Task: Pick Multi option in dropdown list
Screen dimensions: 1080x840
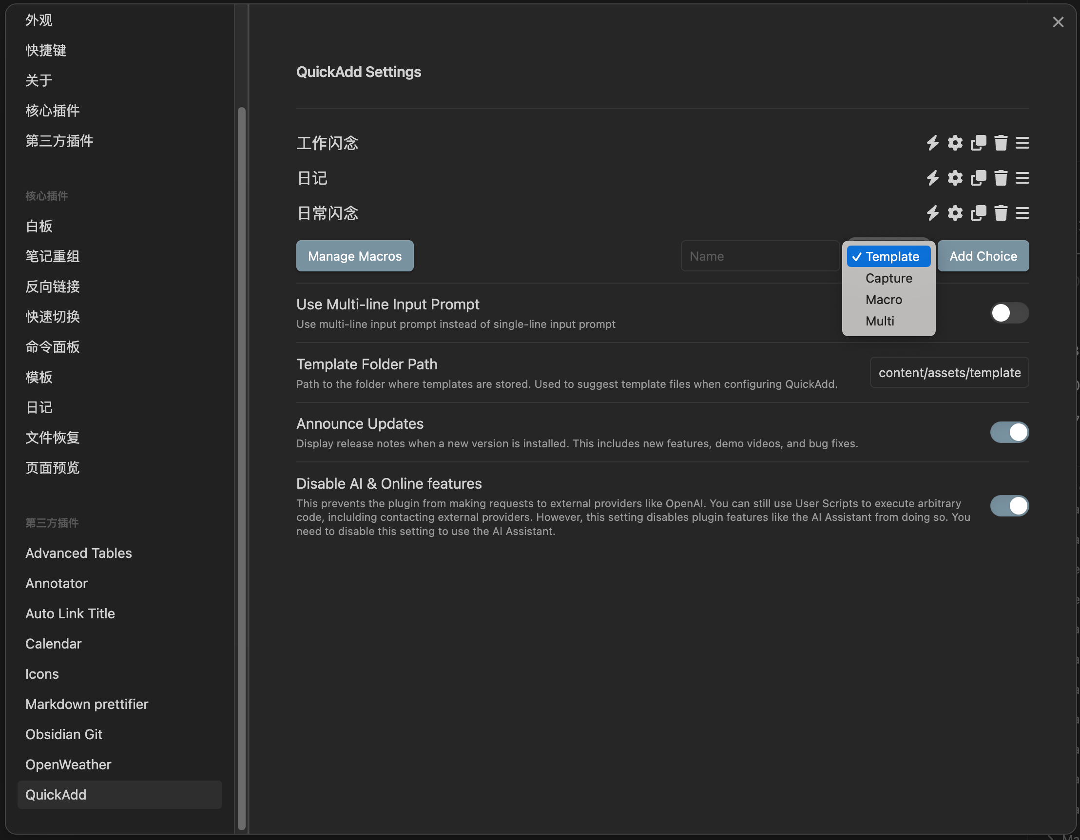Action: [880, 322]
